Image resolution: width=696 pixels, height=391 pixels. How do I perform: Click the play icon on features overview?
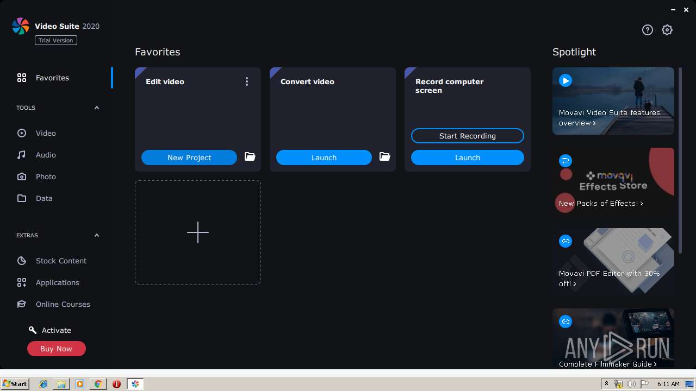[x=565, y=80]
